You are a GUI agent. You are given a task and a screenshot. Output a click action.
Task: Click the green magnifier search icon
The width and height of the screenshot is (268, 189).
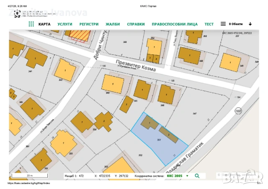point(197,176)
